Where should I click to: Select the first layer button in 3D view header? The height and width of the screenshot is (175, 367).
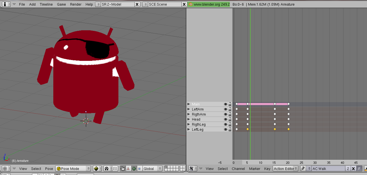(166, 167)
